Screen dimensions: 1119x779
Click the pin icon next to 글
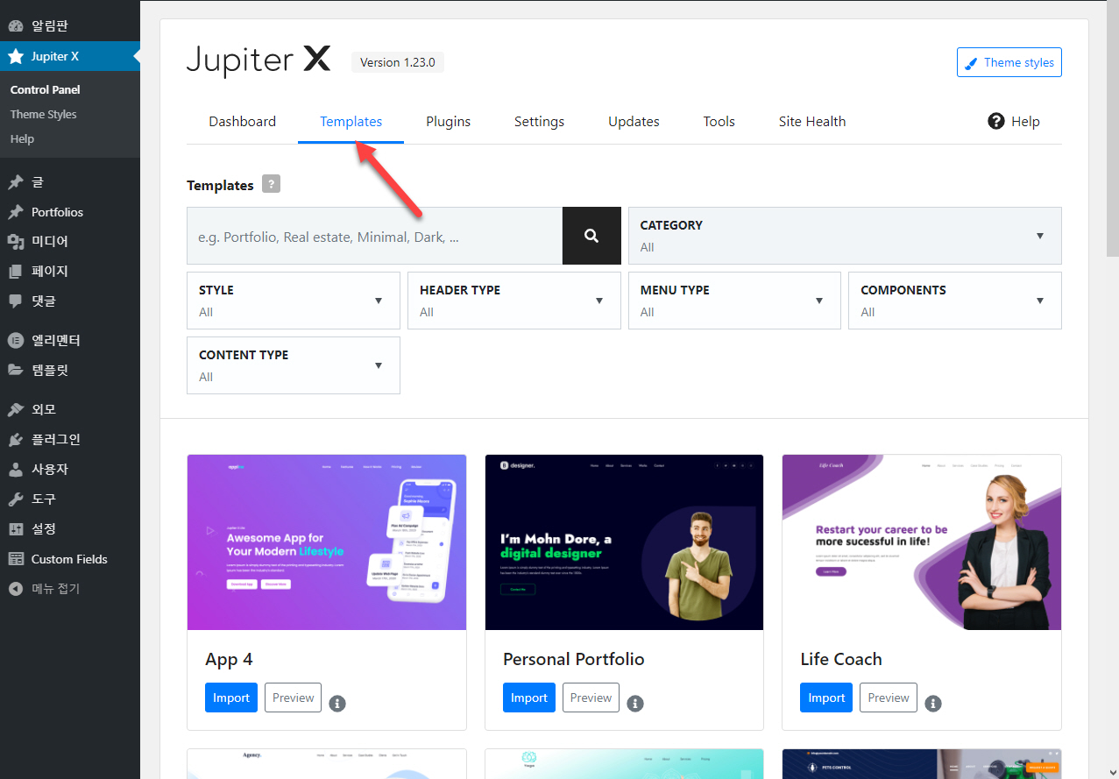click(x=16, y=182)
